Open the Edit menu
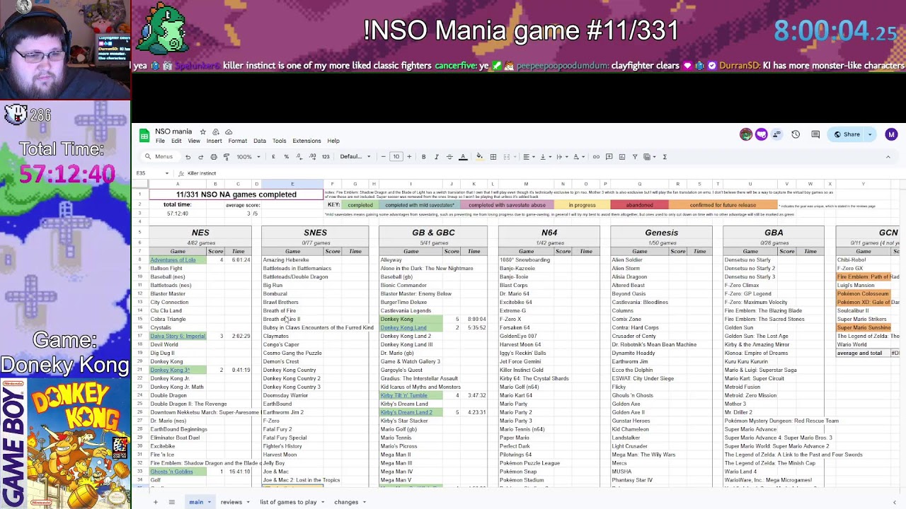The image size is (906, 509). (177, 141)
